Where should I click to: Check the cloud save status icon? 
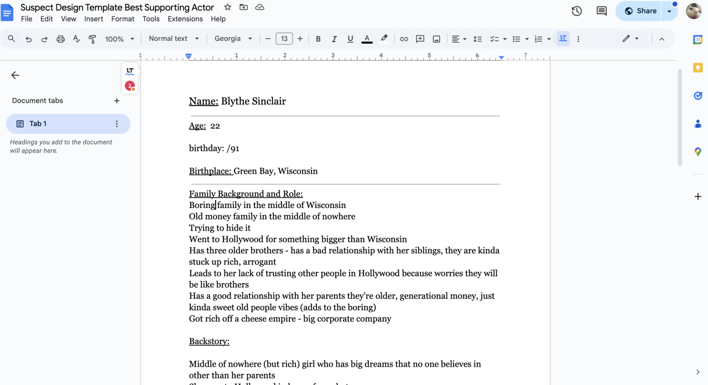tap(260, 7)
